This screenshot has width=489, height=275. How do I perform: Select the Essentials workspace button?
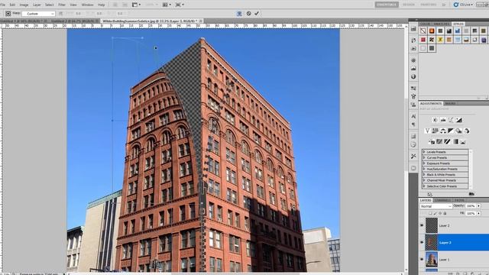click(387, 5)
